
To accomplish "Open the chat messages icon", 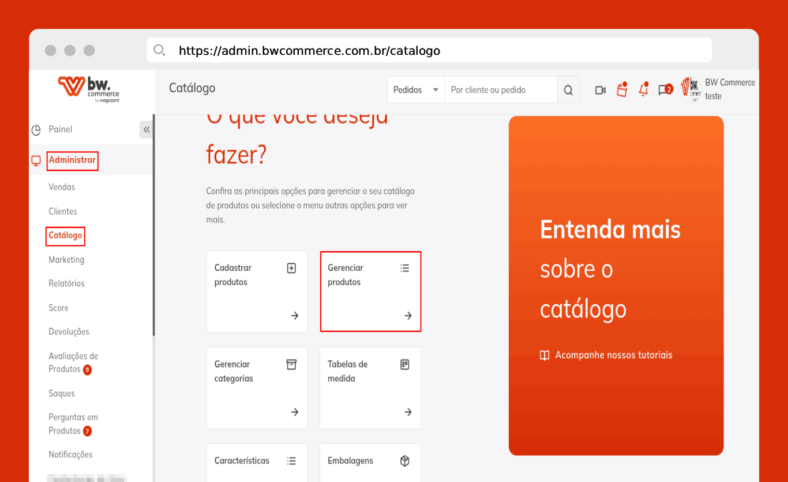I will click(x=665, y=89).
